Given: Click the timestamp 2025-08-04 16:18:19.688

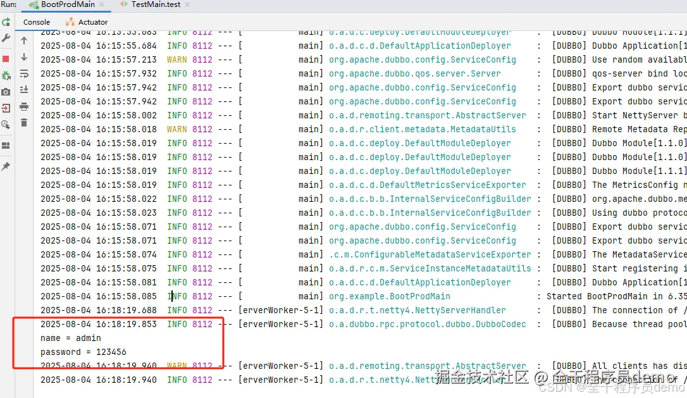Looking at the screenshot, I should pyautogui.click(x=99, y=310).
